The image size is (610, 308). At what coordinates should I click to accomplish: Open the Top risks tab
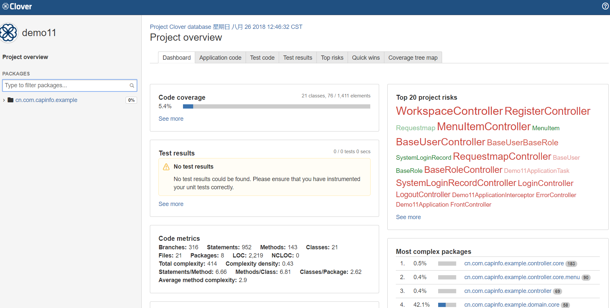[x=332, y=58]
